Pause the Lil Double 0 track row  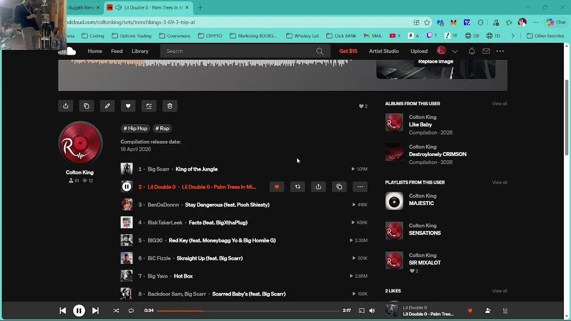pyautogui.click(x=127, y=187)
